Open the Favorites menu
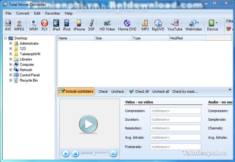This screenshot has height=162, width=235. click(x=52, y=13)
